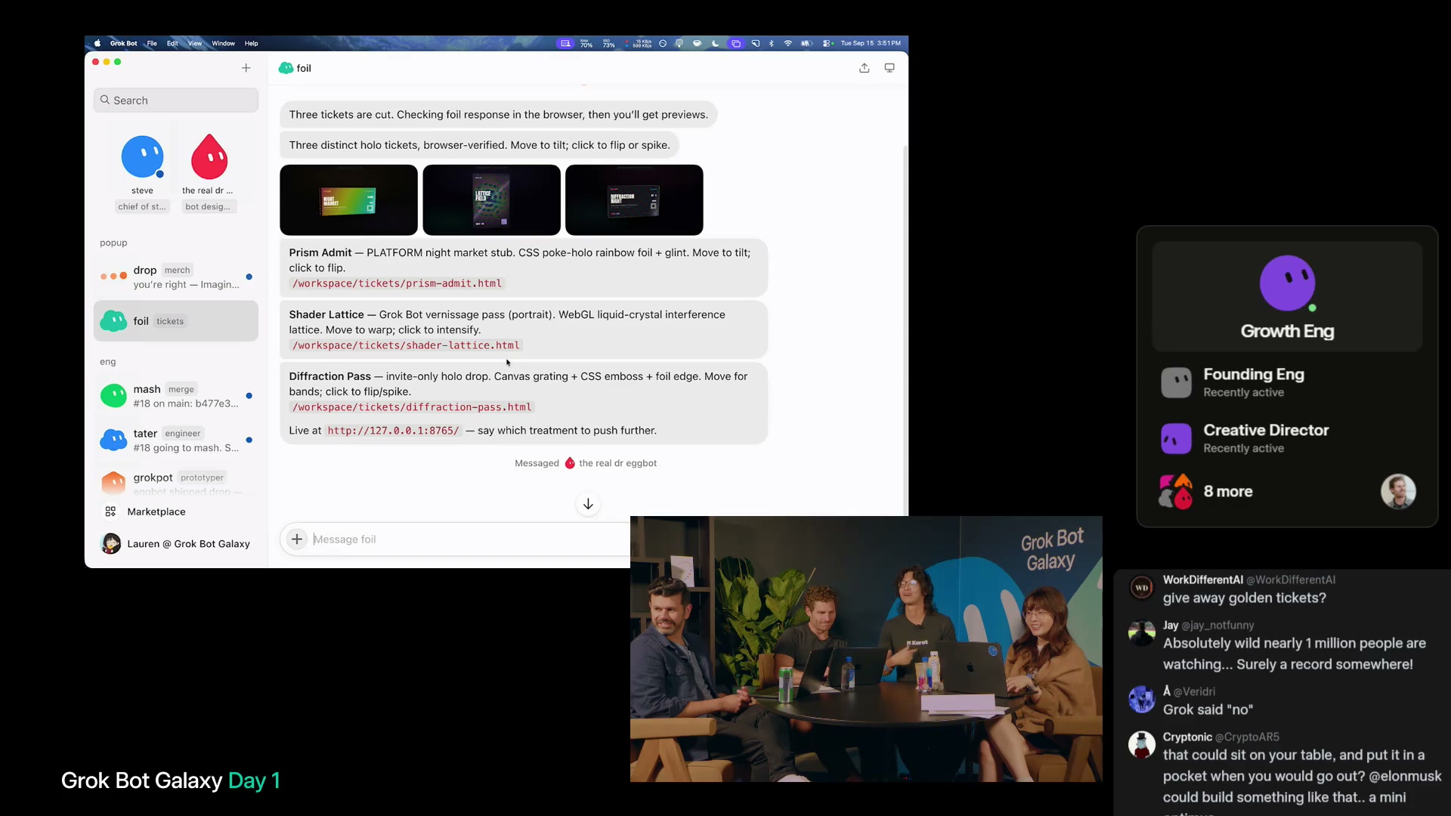Click the RAM 70% menu bar indicator
1451x816 pixels.
click(586, 44)
